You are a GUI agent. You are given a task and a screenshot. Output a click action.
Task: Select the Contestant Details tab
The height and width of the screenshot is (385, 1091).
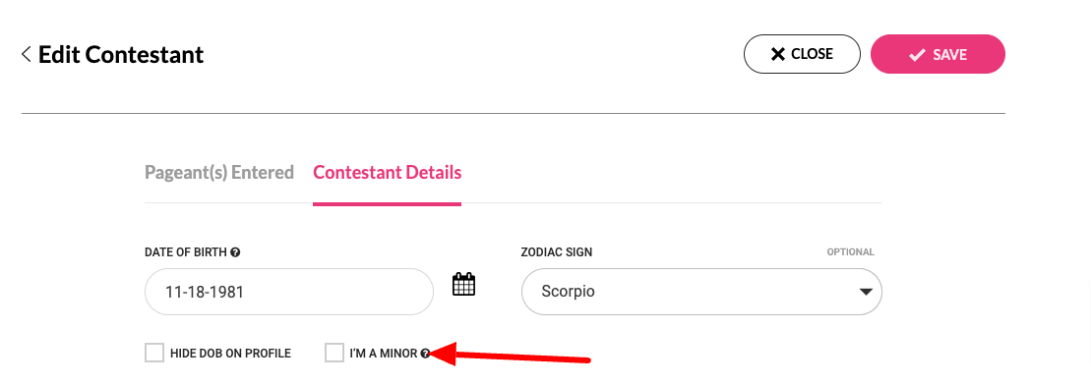tap(387, 172)
